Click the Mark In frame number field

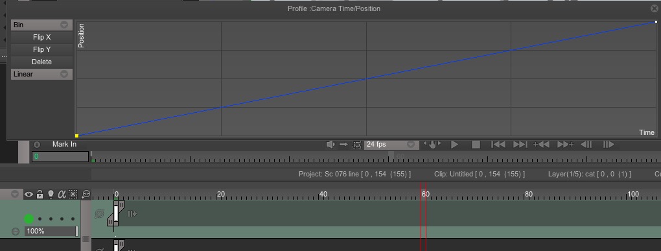click(x=60, y=156)
